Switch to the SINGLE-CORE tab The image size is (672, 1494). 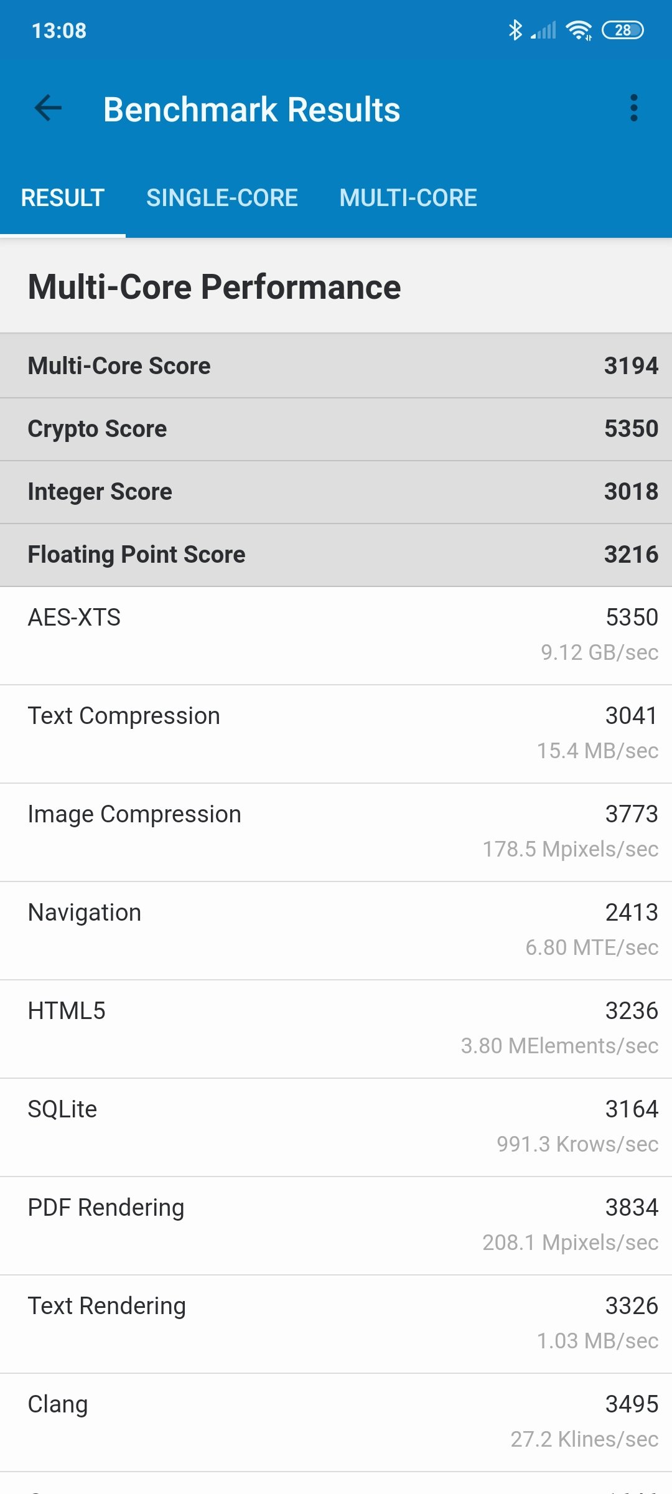(222, 198)
